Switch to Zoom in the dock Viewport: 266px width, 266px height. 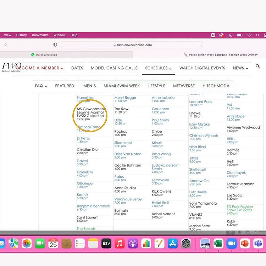click(232, 243)
